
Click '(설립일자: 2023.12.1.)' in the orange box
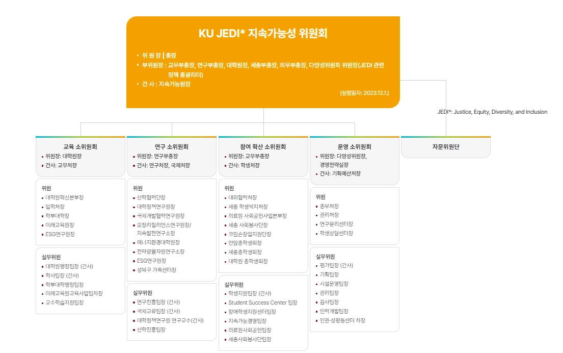(364, 93)
